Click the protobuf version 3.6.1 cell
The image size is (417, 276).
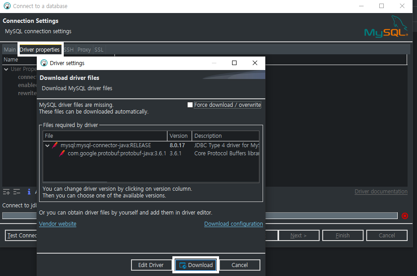click(176, 153)
